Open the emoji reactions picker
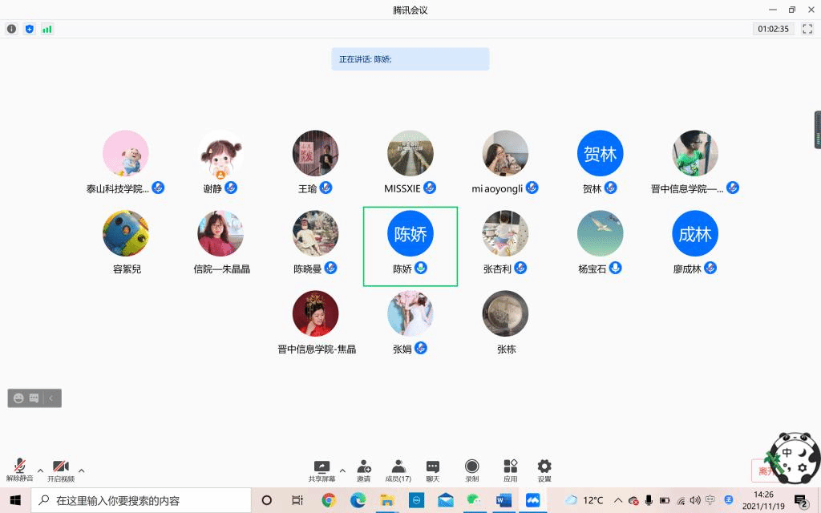This screenshot has height=513, width=821. 19,398
